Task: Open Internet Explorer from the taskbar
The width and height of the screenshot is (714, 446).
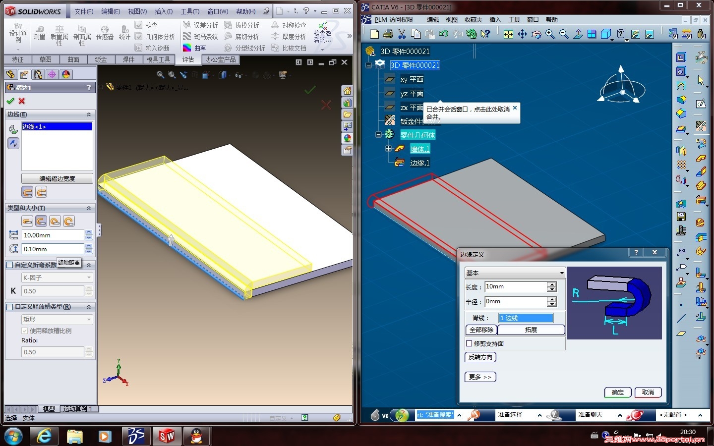Action: click(44, 436)
